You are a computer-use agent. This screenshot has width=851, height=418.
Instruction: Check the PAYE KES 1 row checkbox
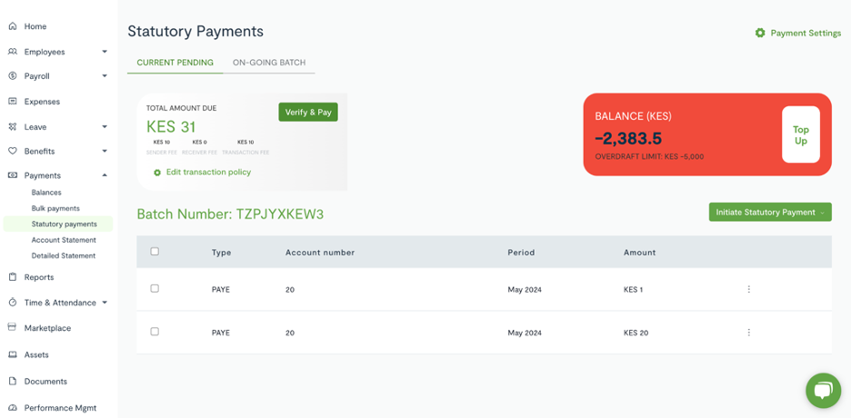(x=155, y=288)
